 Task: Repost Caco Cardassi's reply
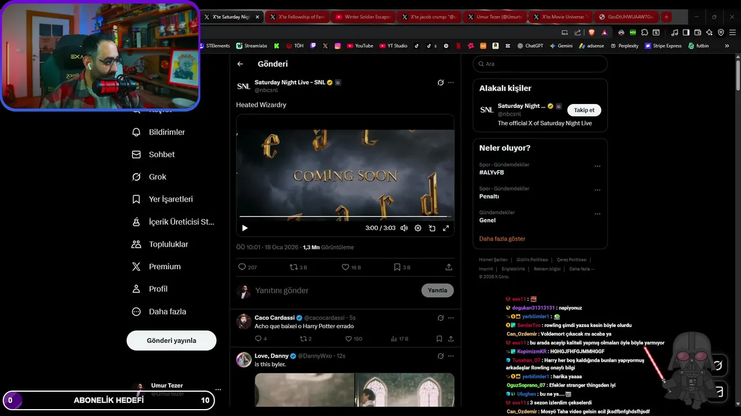[x=306, y=339]
